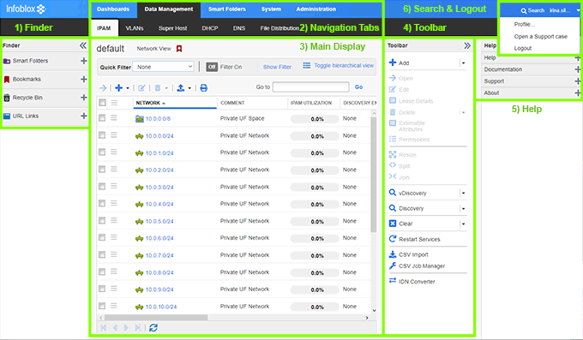Open the vDiscovery dropdown arrow
Image resolution: width=583 pixels, height=340 pixels.
463,194
